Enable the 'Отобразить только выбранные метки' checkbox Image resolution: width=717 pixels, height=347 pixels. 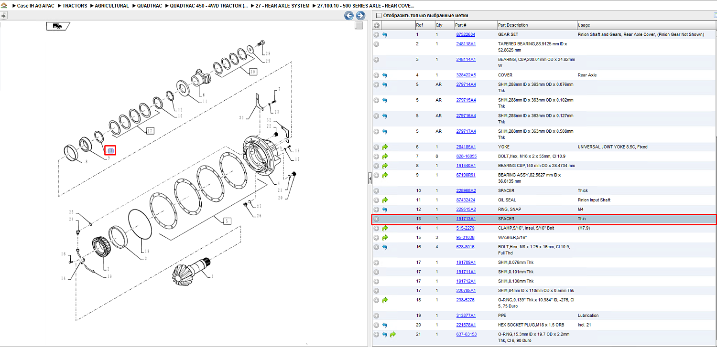379,16
